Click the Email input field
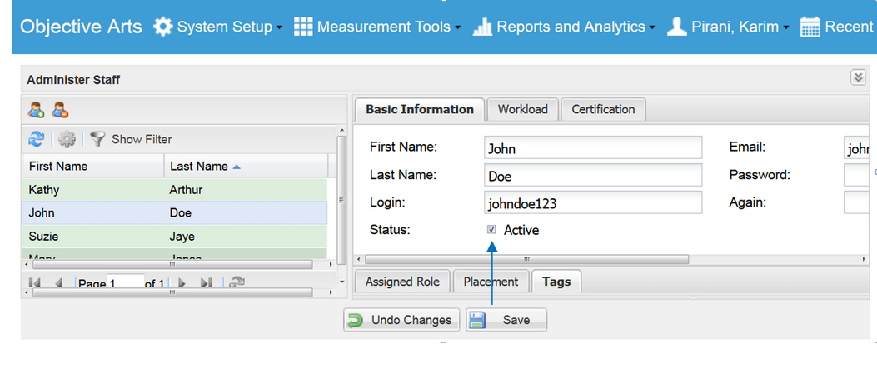Screen dimensions: 877x369 (856, 147)
